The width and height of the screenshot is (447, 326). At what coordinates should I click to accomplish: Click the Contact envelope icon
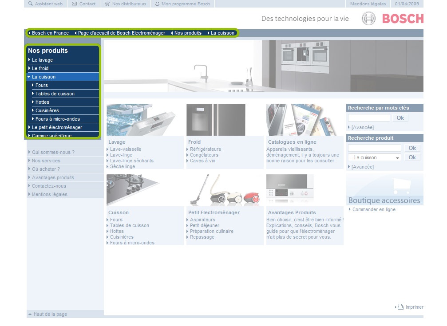click(75, 4)
